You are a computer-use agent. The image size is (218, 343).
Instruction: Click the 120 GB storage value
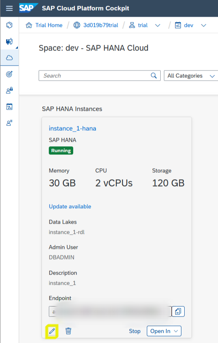point(168,183)
